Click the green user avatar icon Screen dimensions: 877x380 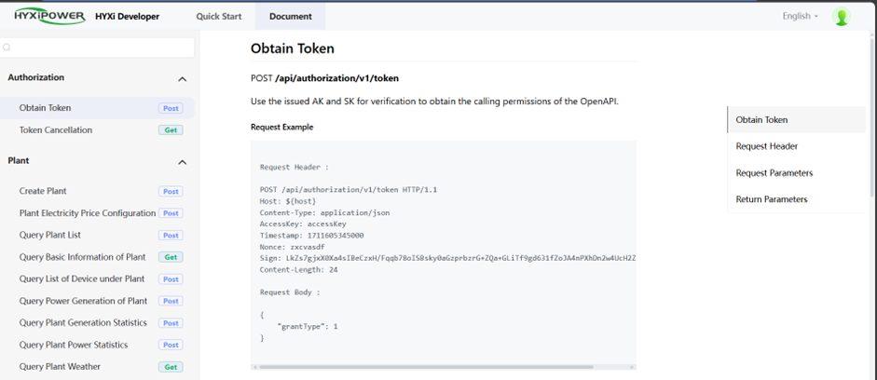point(842,17)
